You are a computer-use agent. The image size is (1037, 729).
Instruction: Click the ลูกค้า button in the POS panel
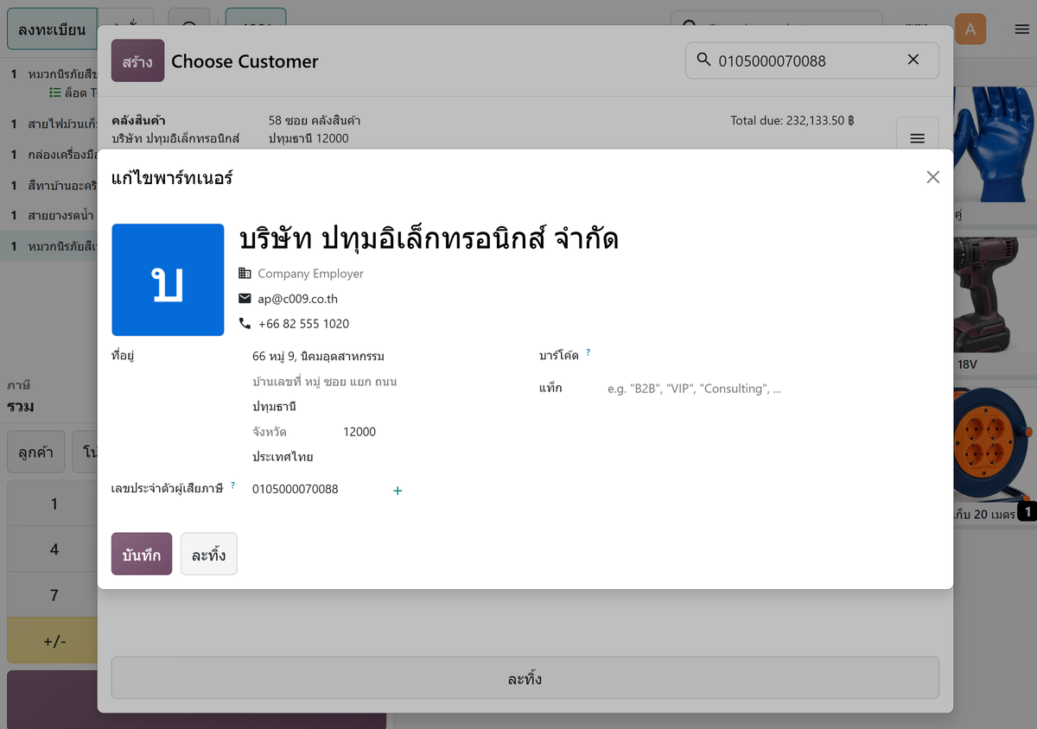coord(36,452)
